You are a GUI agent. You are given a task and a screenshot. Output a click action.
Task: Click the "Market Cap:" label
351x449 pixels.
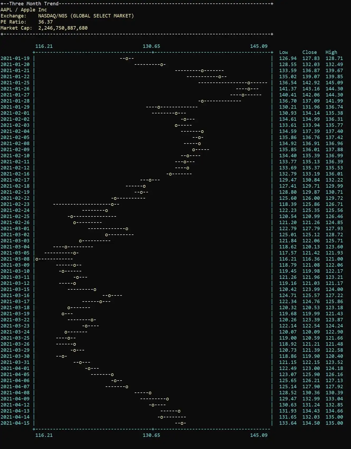(16, 28)
